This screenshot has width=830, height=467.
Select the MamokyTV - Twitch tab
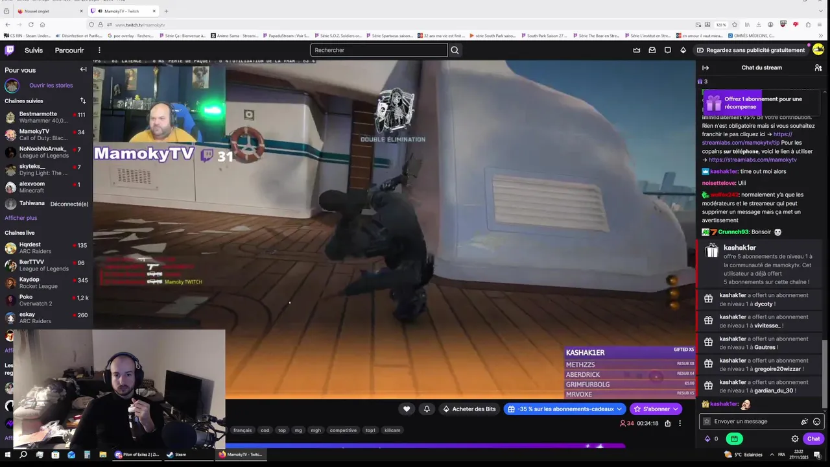click(123, 11)
